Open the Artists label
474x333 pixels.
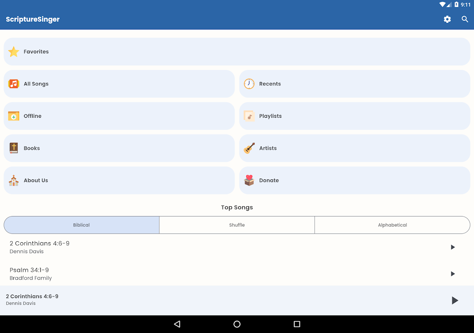point(268,148)
